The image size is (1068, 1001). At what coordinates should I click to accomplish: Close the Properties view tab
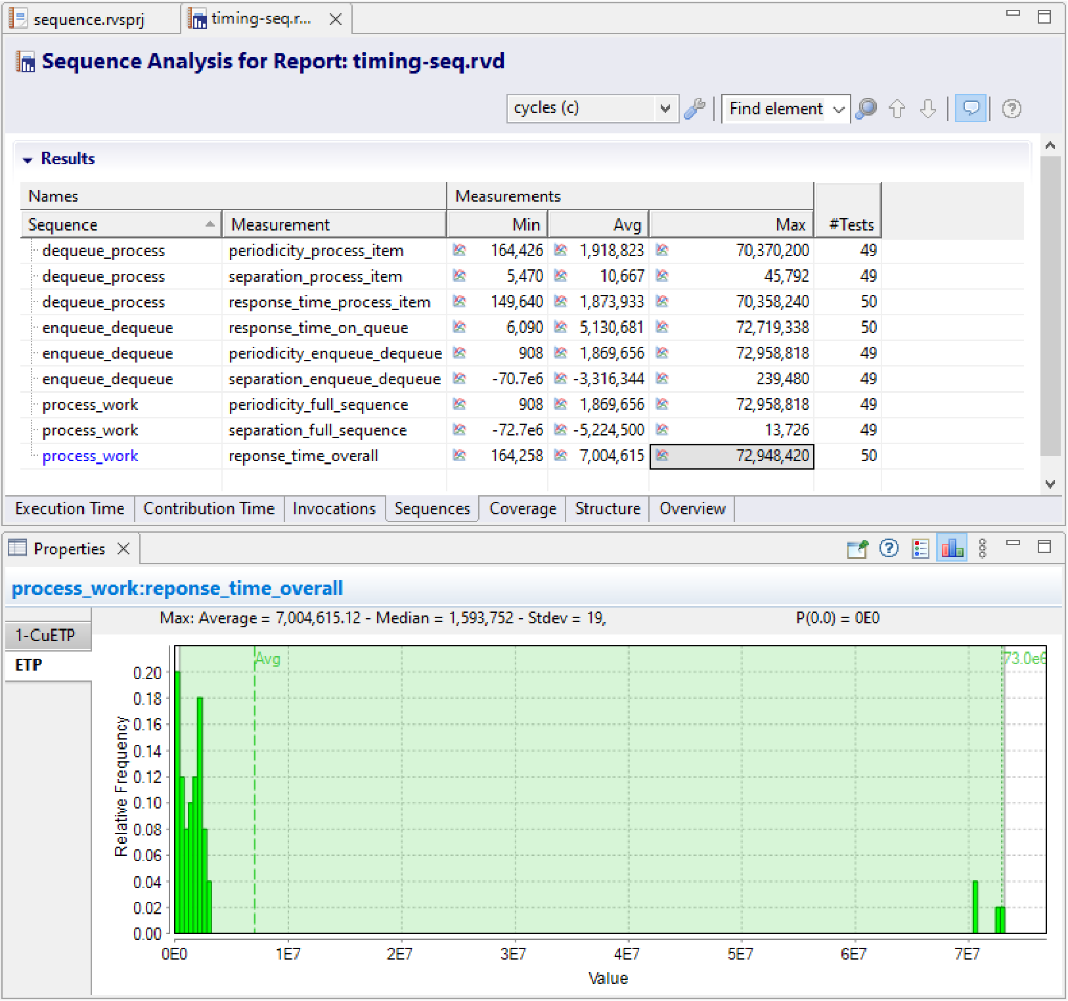[123, 548]
